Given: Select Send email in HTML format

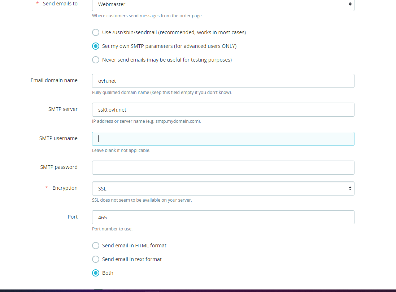Looking at the screenshot, I should (x=96, y=246).
